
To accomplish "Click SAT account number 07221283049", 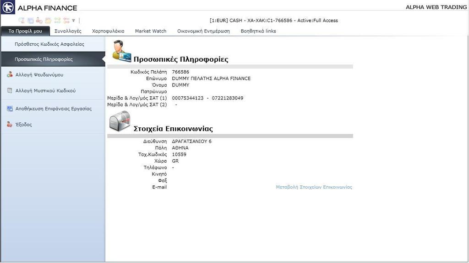I will 228,98.
